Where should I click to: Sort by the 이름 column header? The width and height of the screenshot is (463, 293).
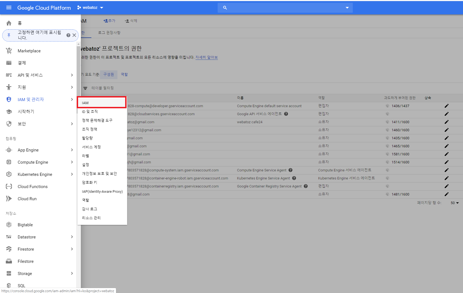240,98
